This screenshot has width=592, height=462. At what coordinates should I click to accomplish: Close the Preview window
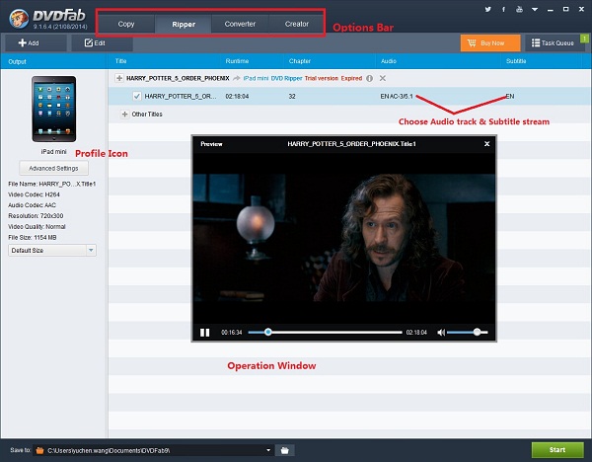tap(487, 144)
